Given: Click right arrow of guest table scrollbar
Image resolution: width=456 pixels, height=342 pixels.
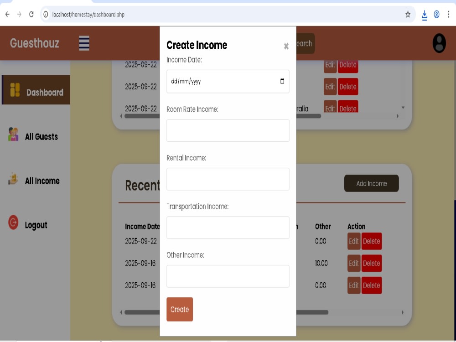Looking at the screenshot, I should tap(398, 116).
